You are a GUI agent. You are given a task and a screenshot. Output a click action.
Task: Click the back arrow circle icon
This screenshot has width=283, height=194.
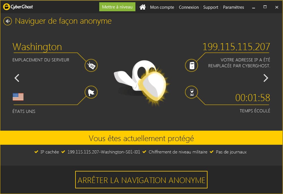(x=8, y=21)
